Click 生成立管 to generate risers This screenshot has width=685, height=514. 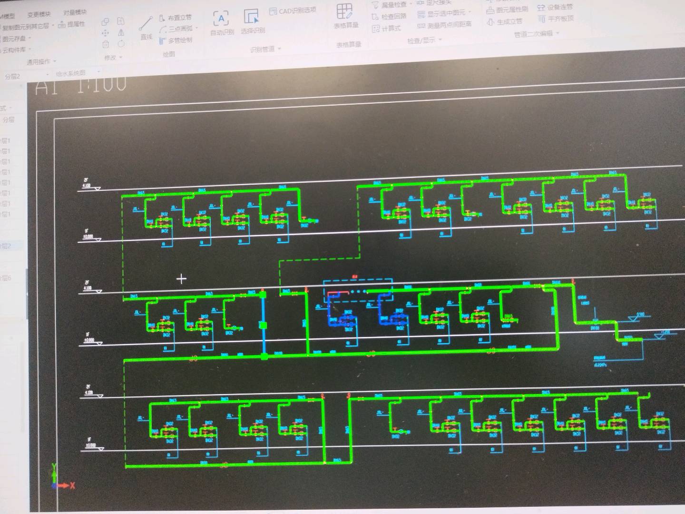click(x=504, y=21)
